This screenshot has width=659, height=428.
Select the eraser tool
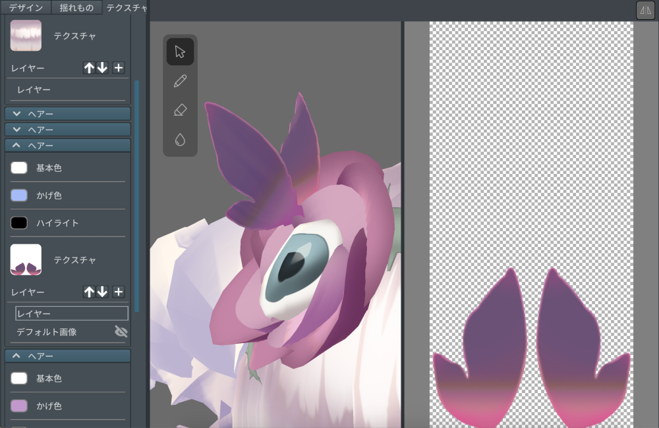point(180,111)
